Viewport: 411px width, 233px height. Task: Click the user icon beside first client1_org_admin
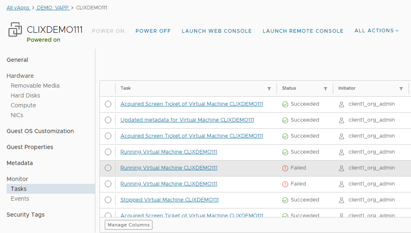coord(341,104)
